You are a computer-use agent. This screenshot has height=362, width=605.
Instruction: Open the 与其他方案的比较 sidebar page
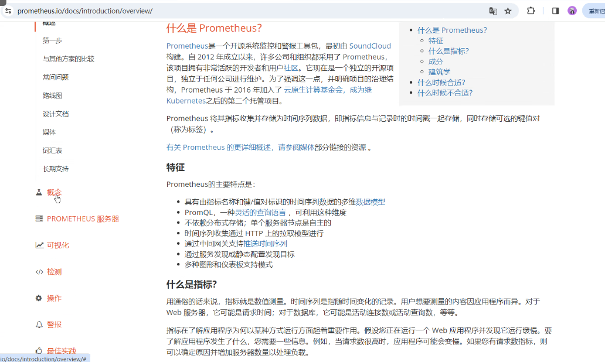[x=68, y=59]
